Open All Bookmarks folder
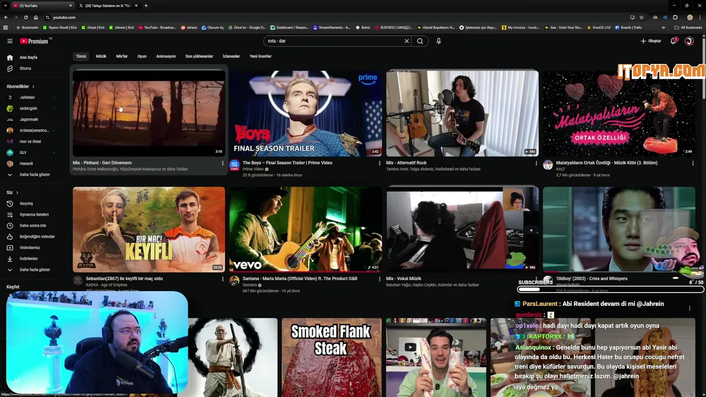Screen dimensions: 706x397 tap(688, 27)
